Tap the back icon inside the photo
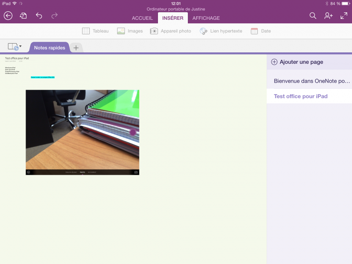 pyautogui.click(x=29, y=172)
